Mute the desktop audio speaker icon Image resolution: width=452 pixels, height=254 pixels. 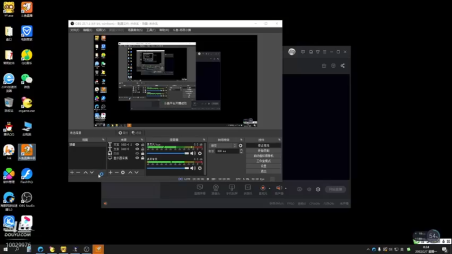[x=193, y=168]
